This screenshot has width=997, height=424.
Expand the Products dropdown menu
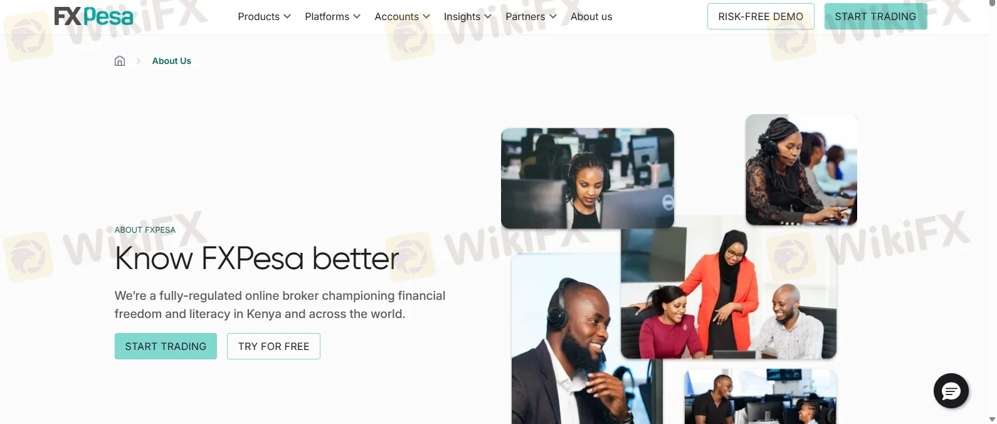(x=264, y=16)
